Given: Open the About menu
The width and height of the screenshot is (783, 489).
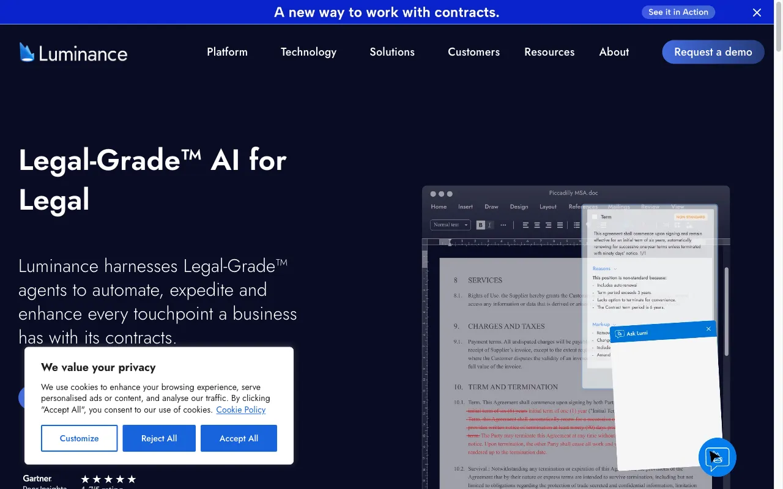Looking at the screenshot, I should point(614,52).
